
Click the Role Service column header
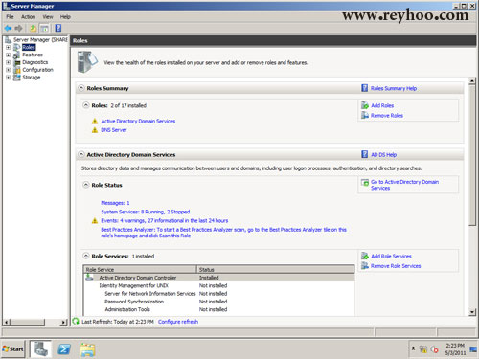[x=140, y=270]
